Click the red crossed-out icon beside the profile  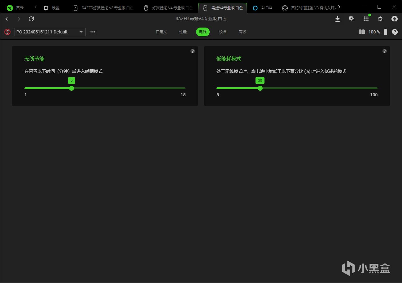[7, 32]
